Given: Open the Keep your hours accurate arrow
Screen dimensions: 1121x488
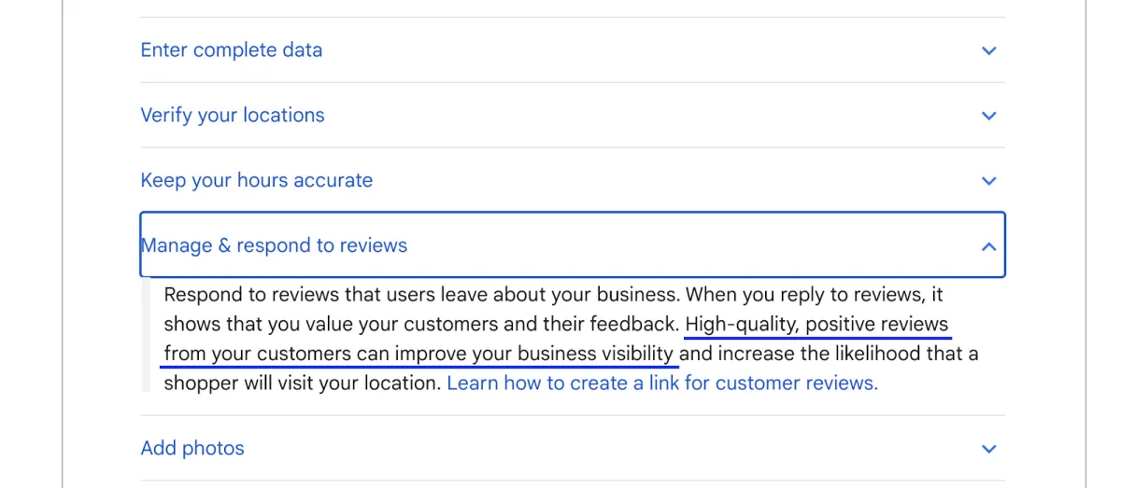Looking at the screenshot, I should tap(989, 181).
